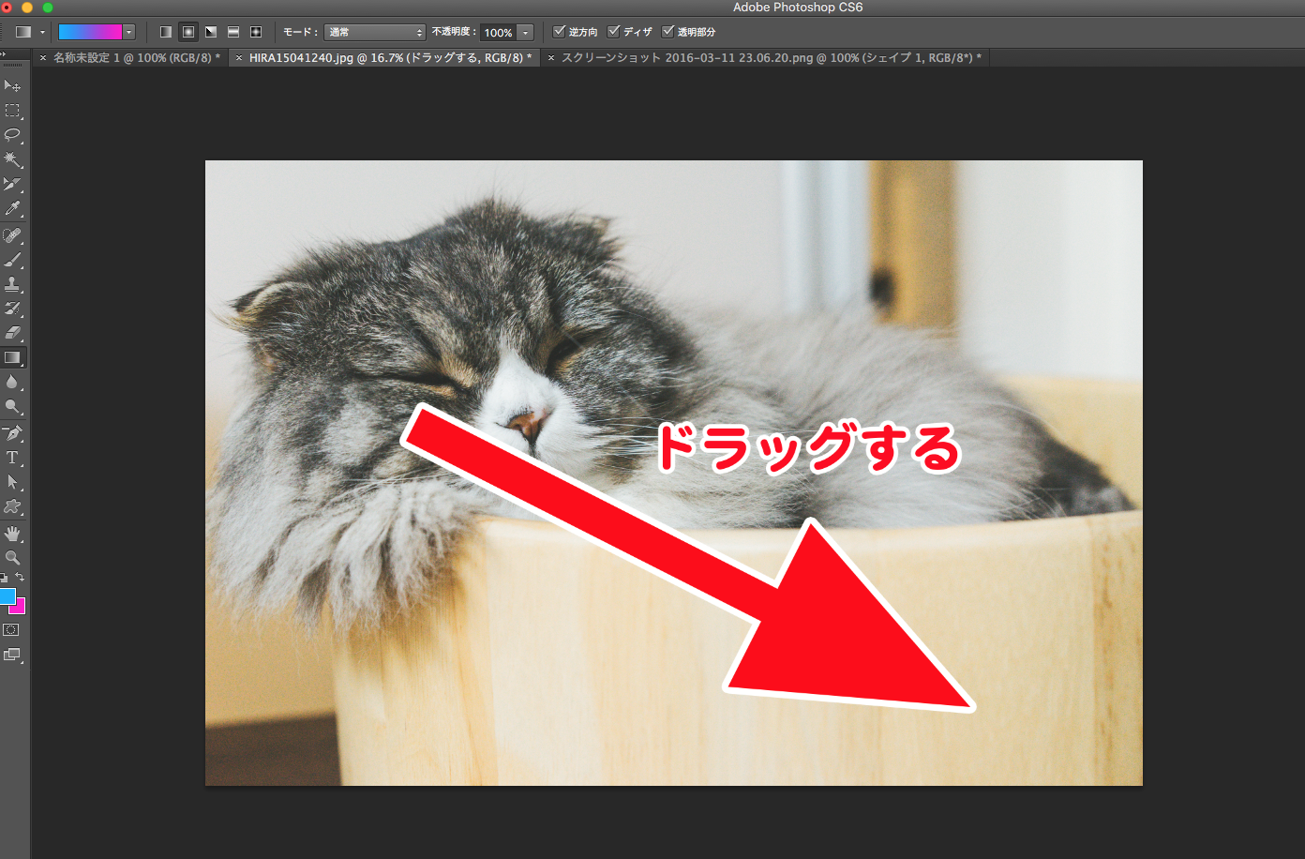Open the gradient picker dropdown arrow
The height and width of the screenshot is (859, 1305).
coord(128,32)
